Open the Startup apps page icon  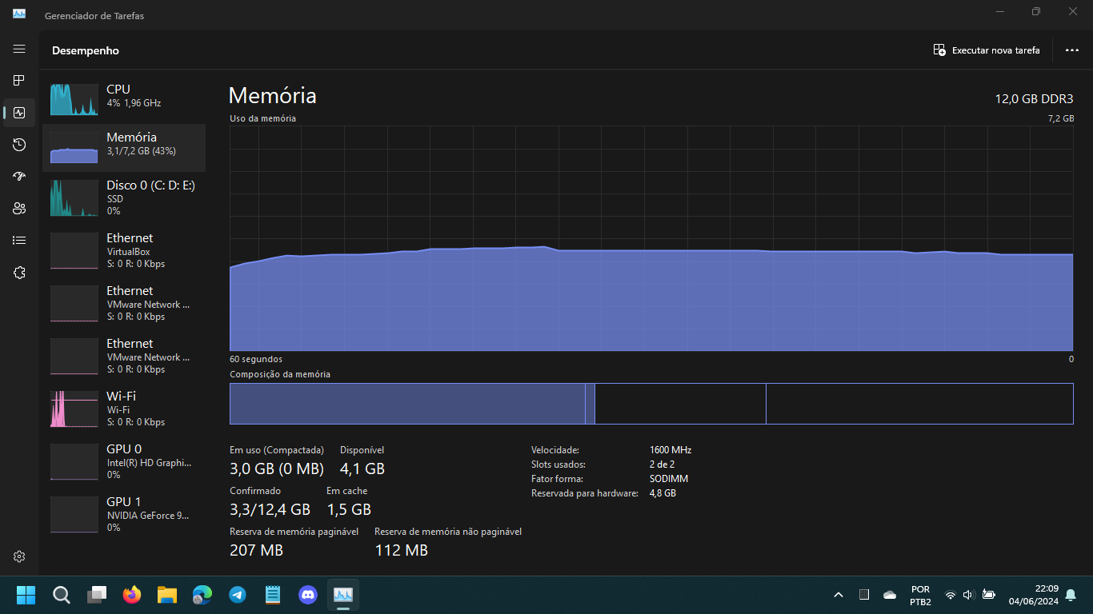19,177
